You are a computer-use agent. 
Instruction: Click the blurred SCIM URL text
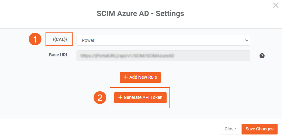(x=128, y=56)
